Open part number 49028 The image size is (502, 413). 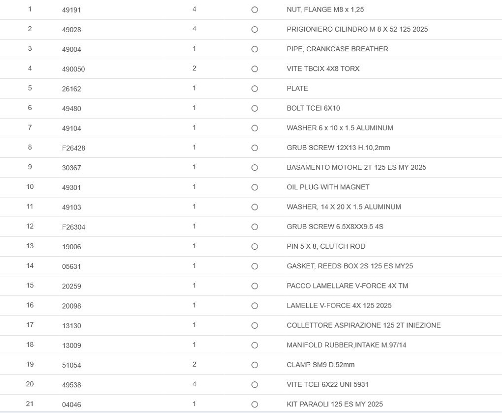coord(71,30)
